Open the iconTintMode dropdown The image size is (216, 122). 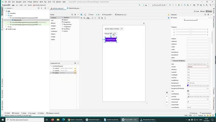[208, 99]
